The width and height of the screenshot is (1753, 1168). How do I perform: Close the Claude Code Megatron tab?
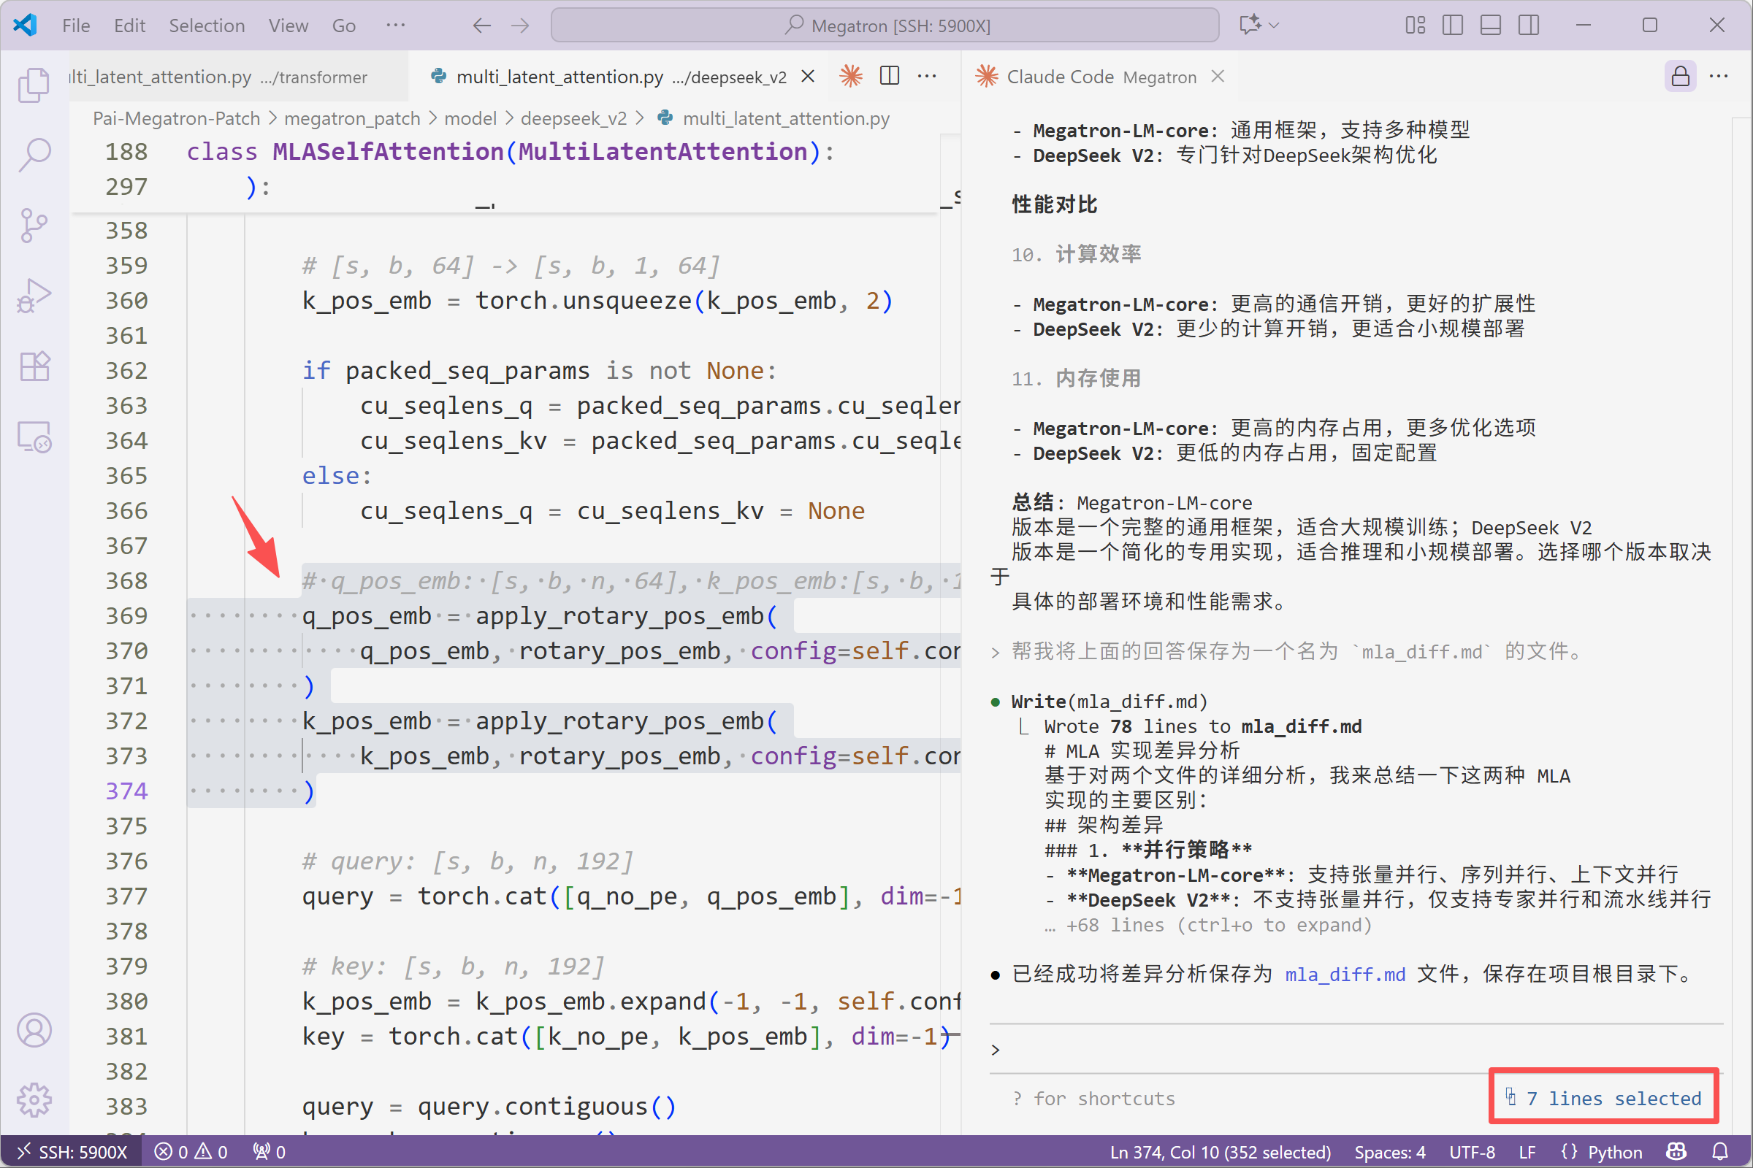(1218, 77)
